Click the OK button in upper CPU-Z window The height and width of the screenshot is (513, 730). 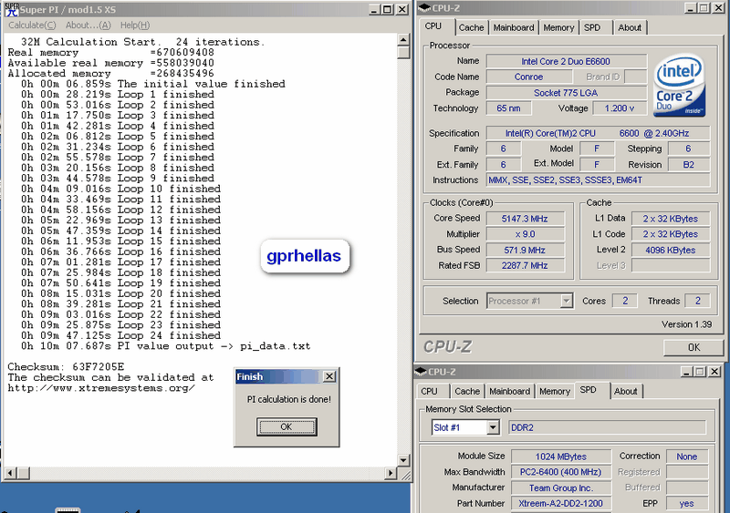coord(693,347)
